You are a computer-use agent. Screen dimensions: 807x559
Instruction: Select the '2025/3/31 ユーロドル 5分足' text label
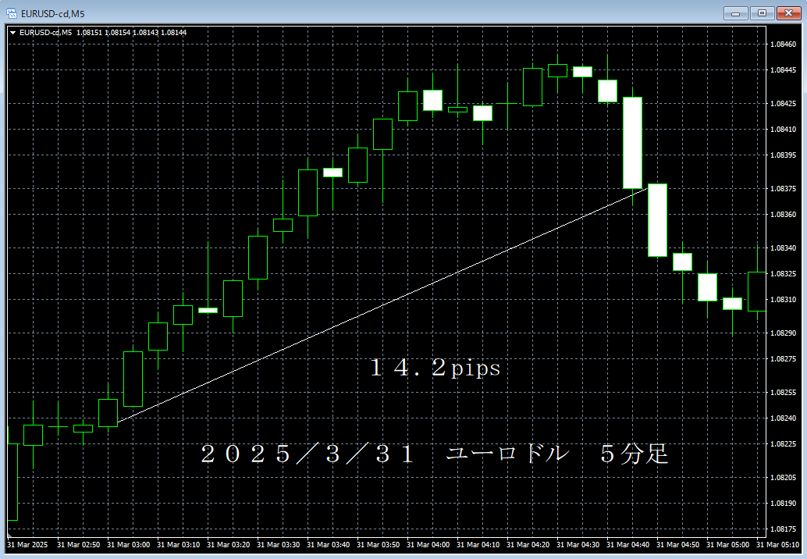coord(435,454)
